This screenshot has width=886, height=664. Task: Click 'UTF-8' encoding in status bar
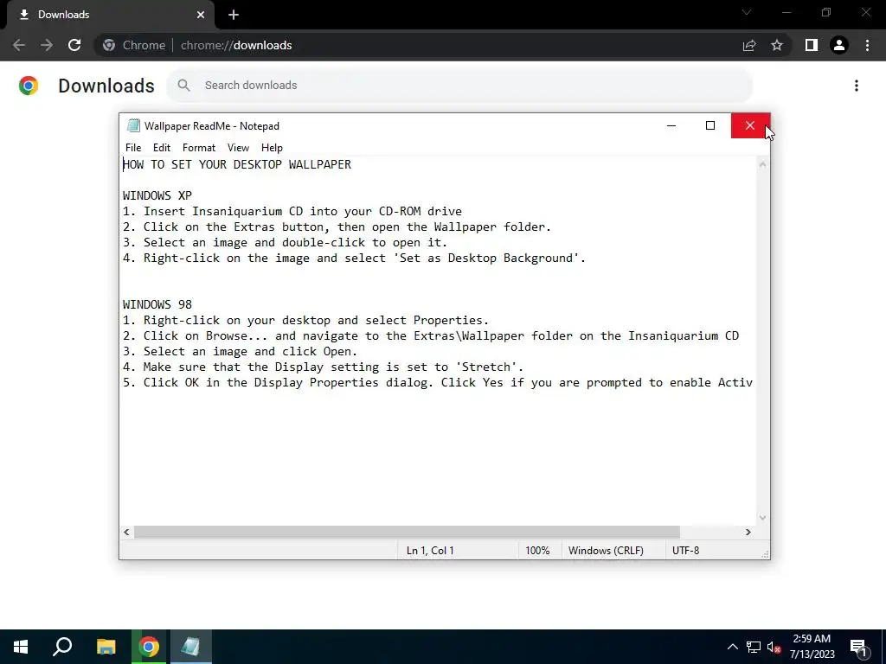click(685, 551)
